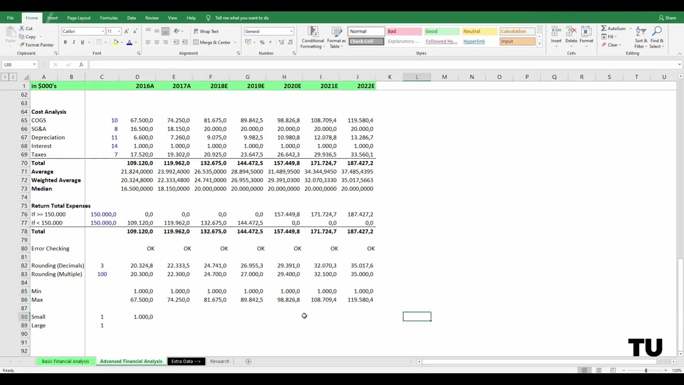The width and height of the screenshot is (684, 385).
Task: Switch to Basic Financial Analysis sheet
Action: 65,361
